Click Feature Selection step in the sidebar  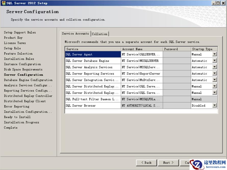(x=18, y=53)
